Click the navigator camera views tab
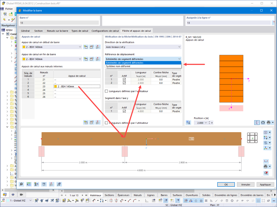The width and height of the screenshot is (277, 207). point(21,195)
